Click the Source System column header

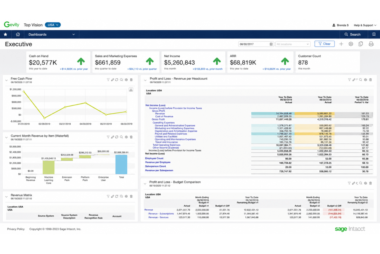click(x=46, y=216)
